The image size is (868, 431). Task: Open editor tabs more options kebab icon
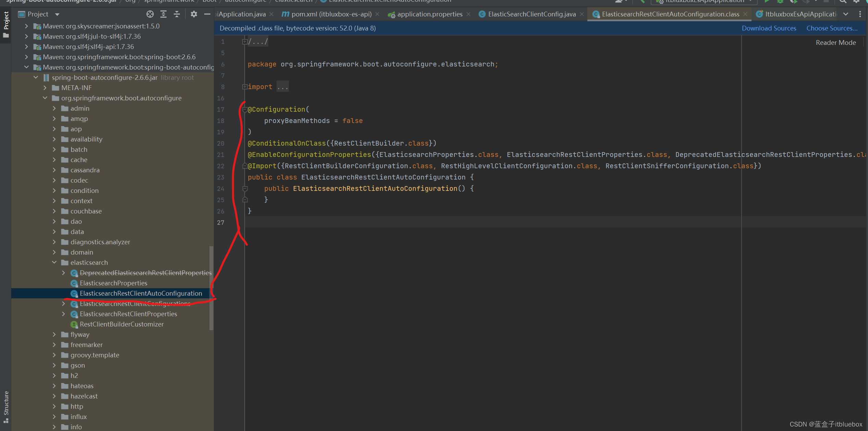click(860, 14)
